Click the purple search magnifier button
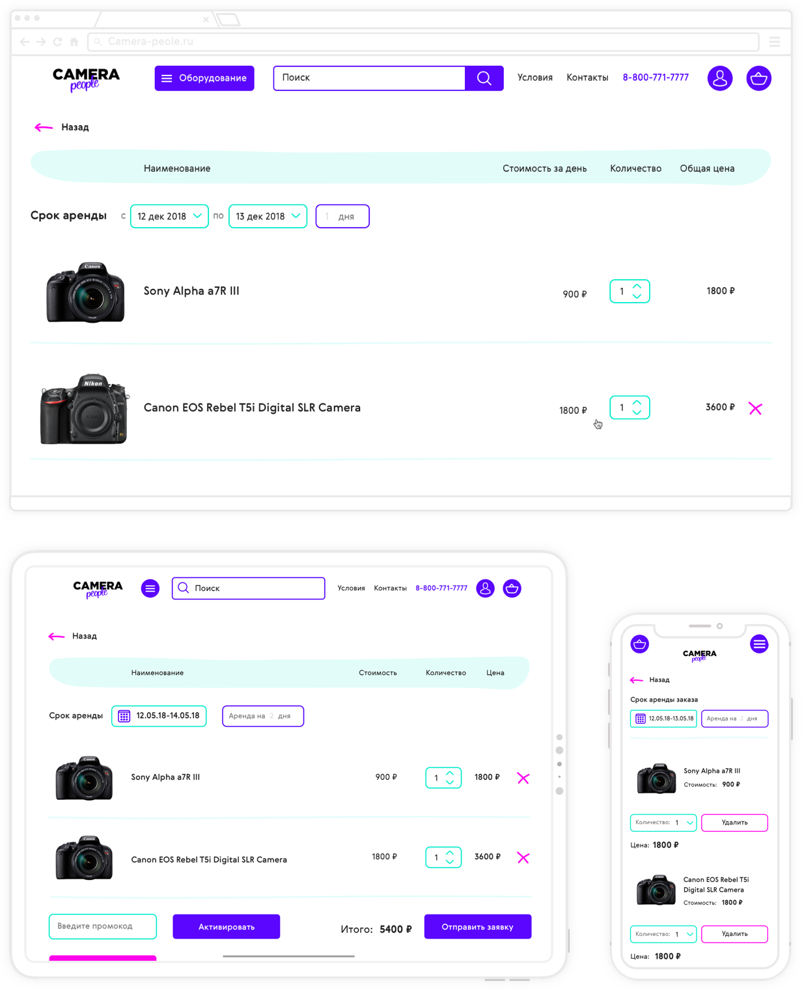The width and height of the screenshot is (802, 990). click(x=484, y=78)
